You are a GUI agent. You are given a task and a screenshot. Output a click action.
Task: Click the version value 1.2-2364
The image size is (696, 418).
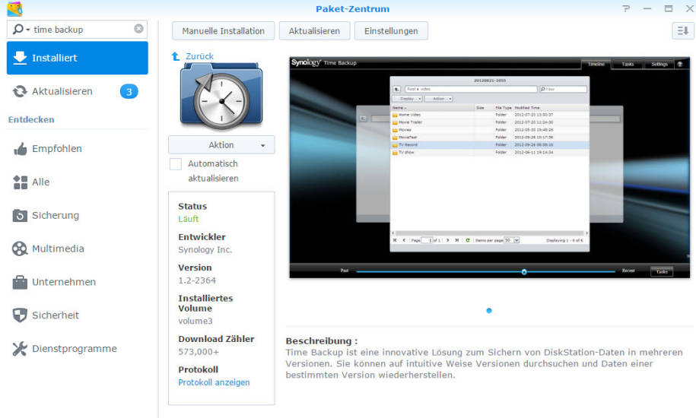[x=197, y=280]
